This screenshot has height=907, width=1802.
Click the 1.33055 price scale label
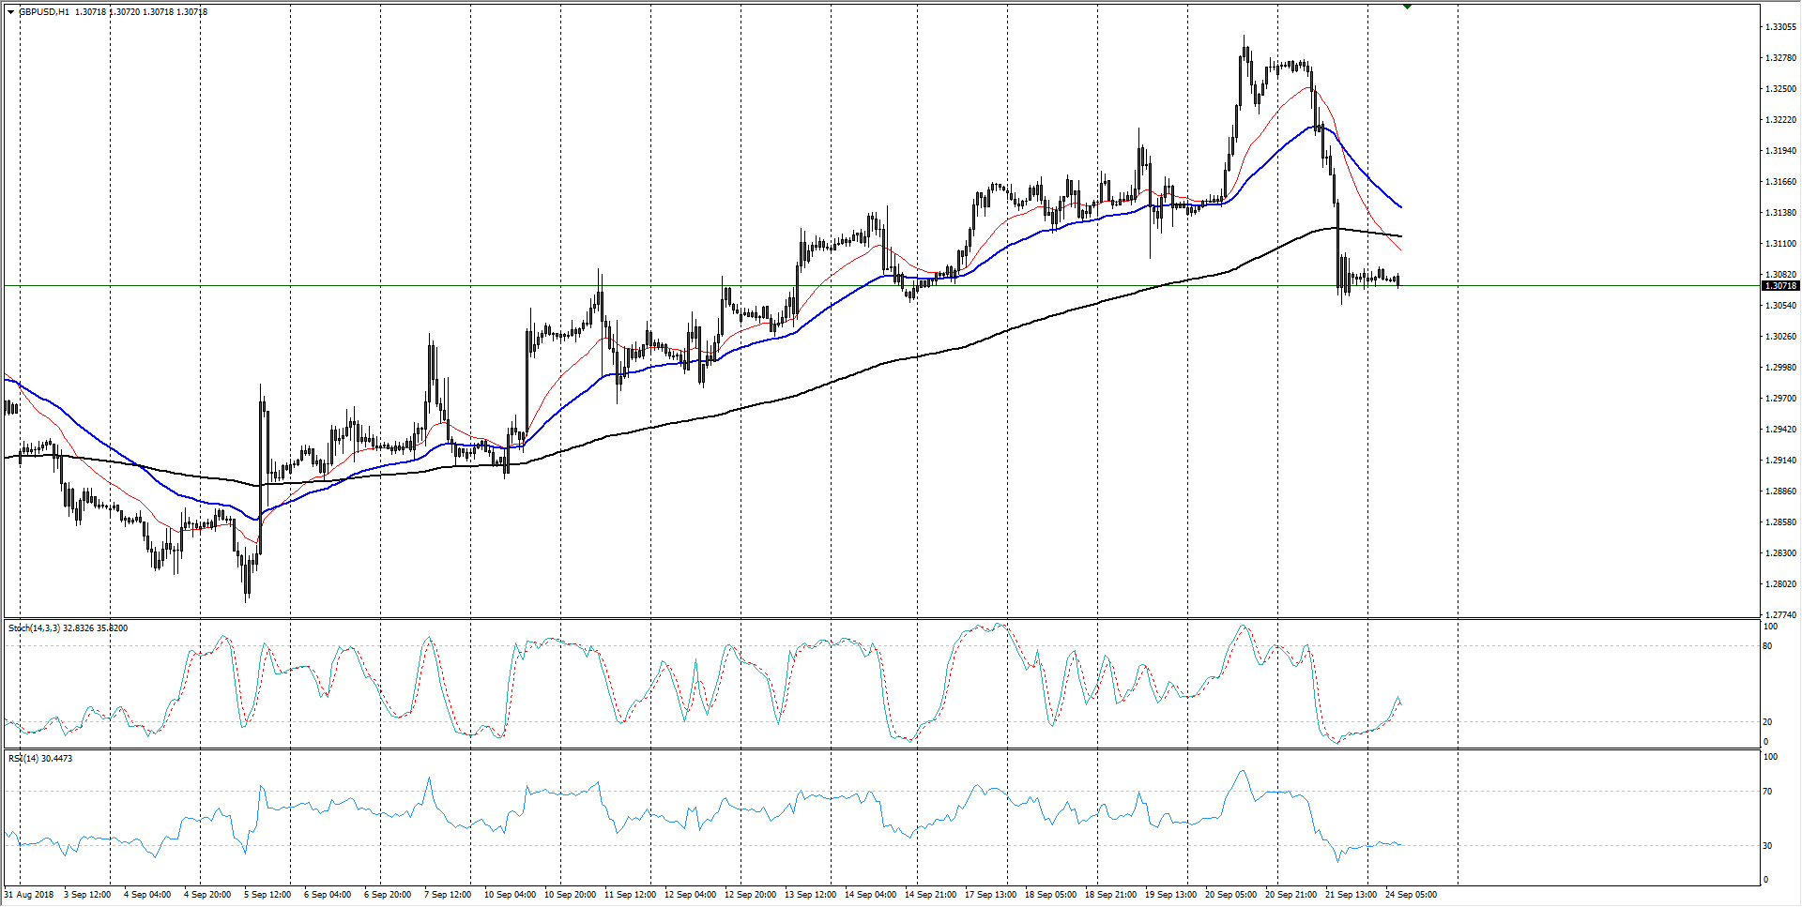pyautogui.click(x=1780, y=27)
